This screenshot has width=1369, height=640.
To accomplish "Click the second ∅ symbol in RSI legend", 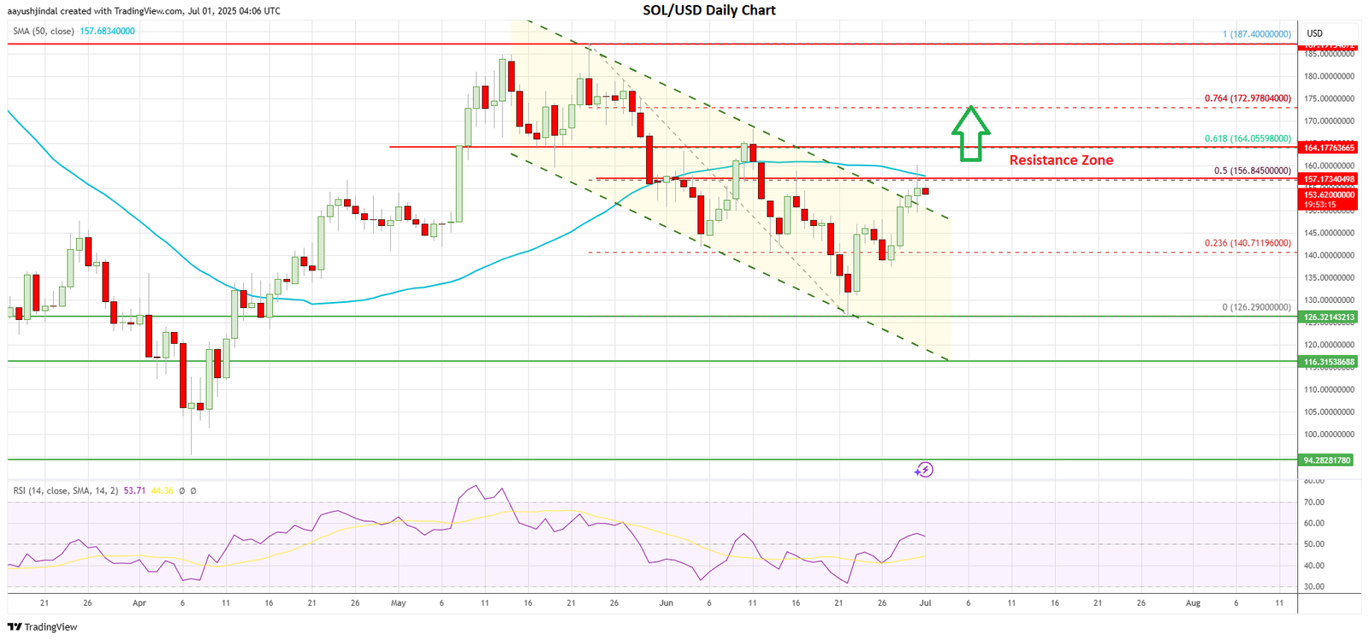I will click(x=193, y=491).
